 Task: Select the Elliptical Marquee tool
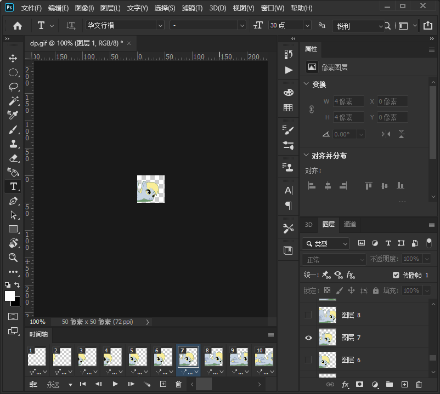(13, 72)
